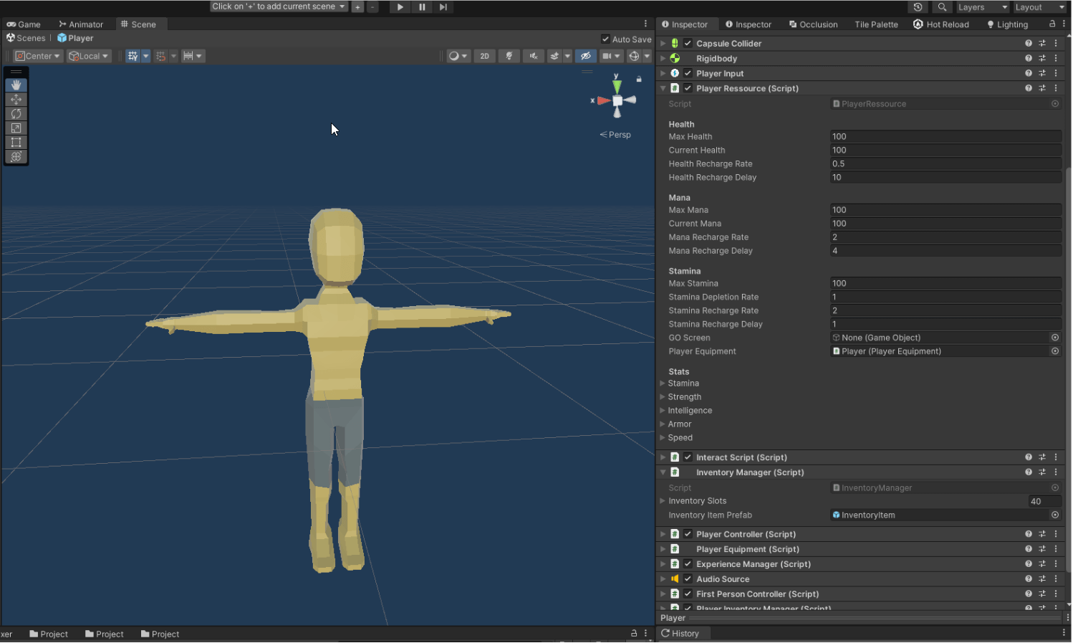Click the green Y axis of orientation gizmo
The image size is (1073, 643).
click(617, 86)
